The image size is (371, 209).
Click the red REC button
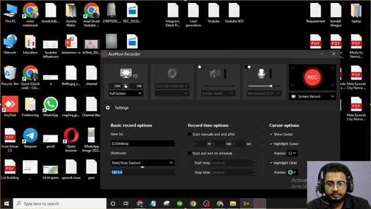tap(312, 77)
